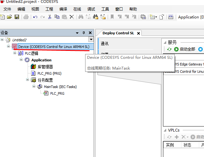Collapse the MainTask node
This screenshot has width=204, height=157.
(34, 86)
